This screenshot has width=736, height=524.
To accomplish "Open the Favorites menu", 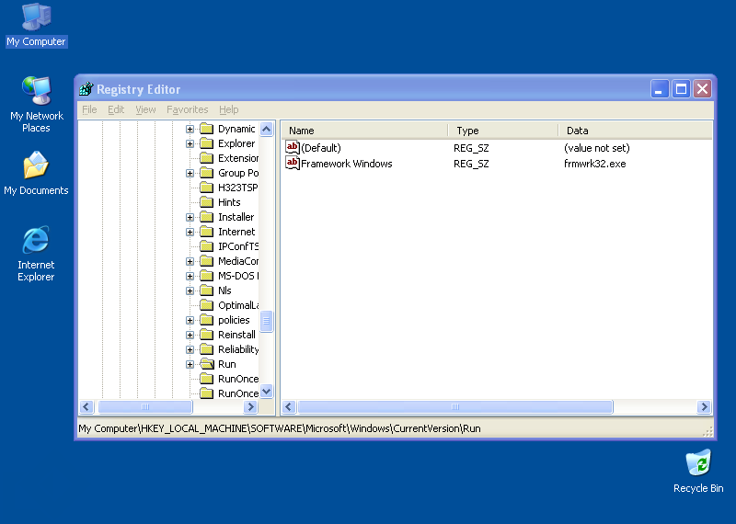I will click(187, 109).
